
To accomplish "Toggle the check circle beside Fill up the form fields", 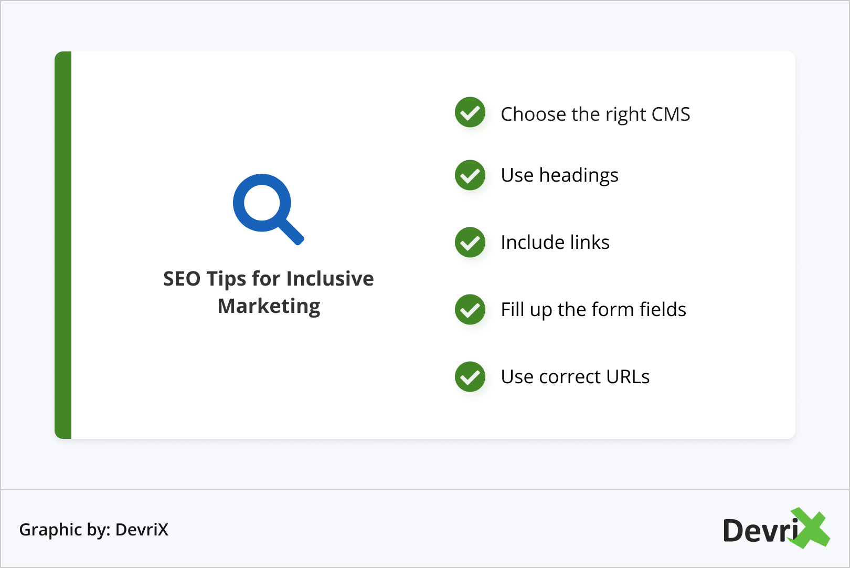I will tap(470, 310).
